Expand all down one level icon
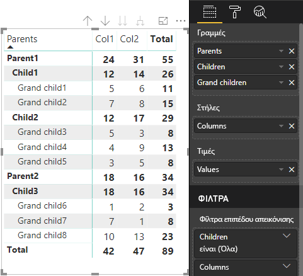 click(140, 21)
